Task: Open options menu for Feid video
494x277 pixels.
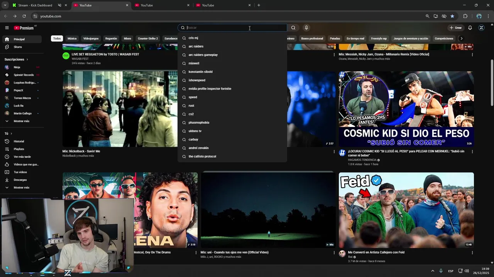Action: (x=472, y=253)
